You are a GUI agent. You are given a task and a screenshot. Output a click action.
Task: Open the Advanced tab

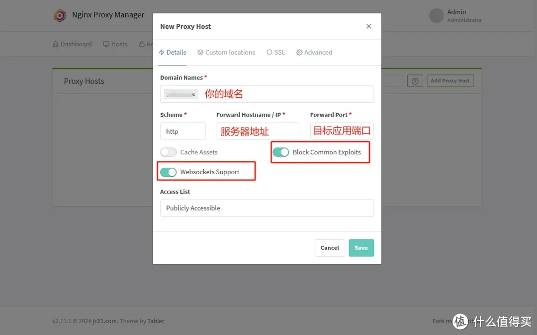(314, 52)
